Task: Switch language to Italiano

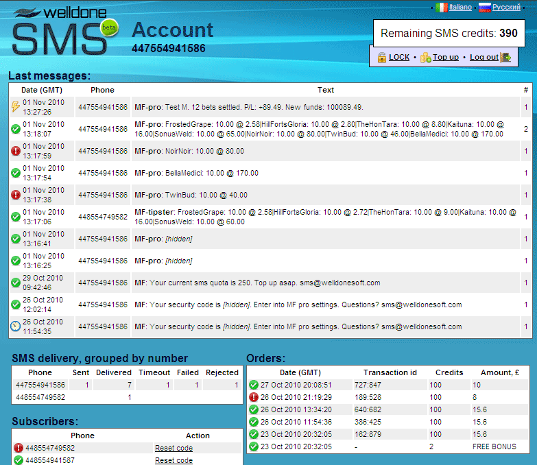Action: pyautogui.click(x=460, y=7)
